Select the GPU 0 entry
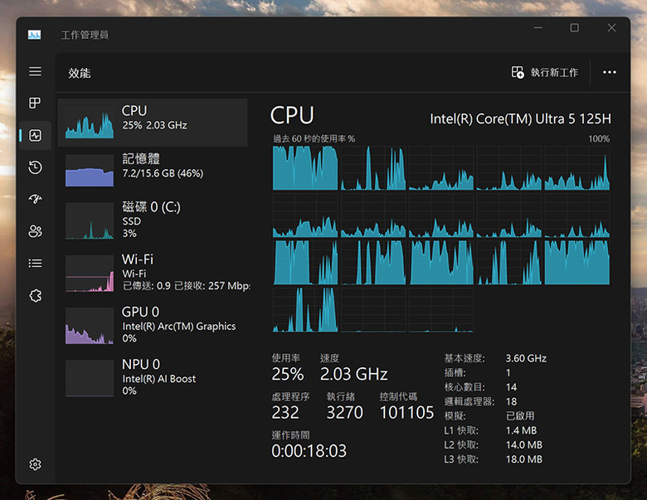Screen dimensions: 647x500 153,325
